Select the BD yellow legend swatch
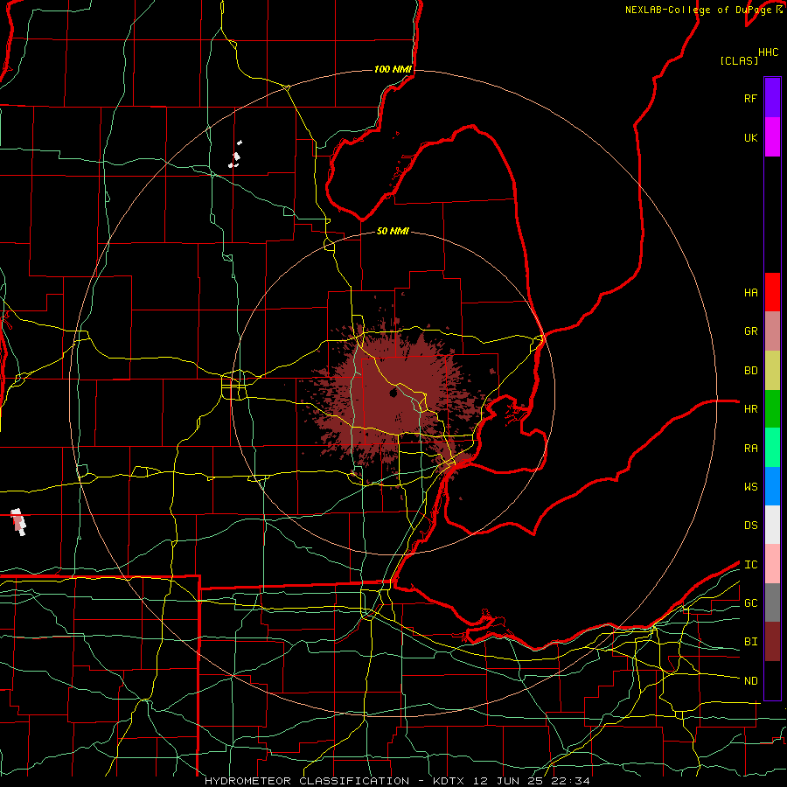787x787 pixels. point(772,371)
